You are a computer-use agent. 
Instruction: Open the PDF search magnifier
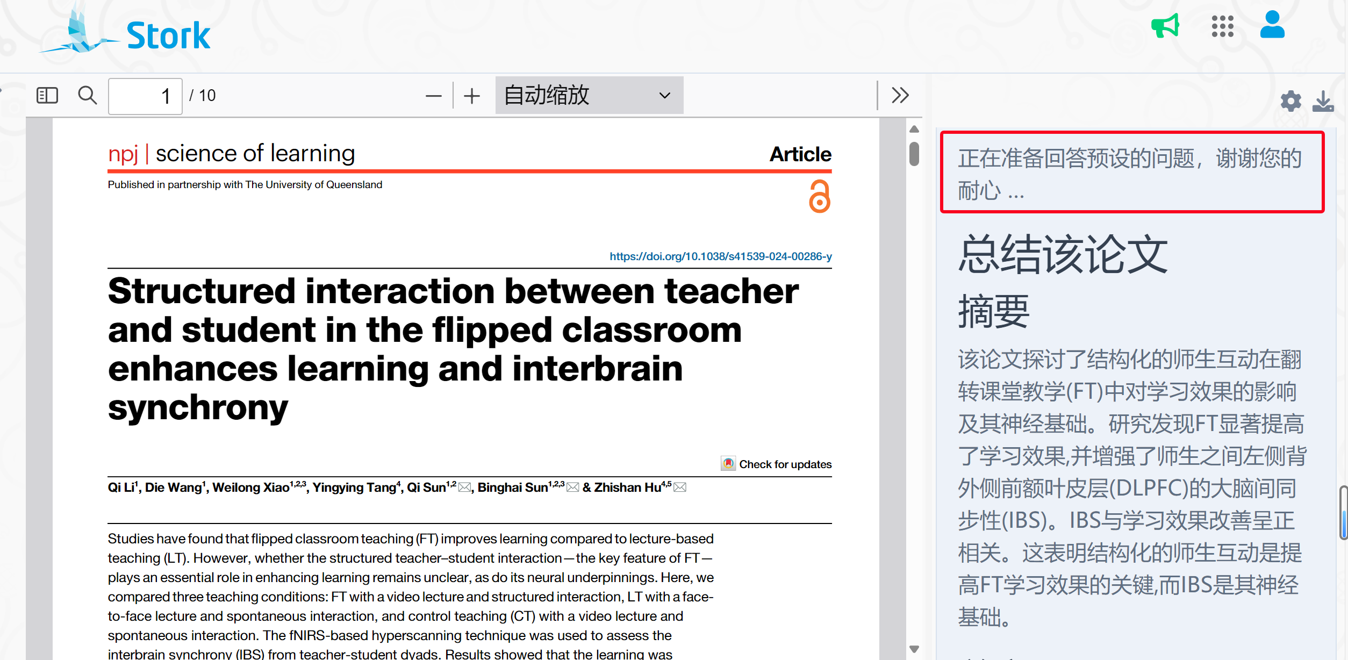[x=87, y=96]
